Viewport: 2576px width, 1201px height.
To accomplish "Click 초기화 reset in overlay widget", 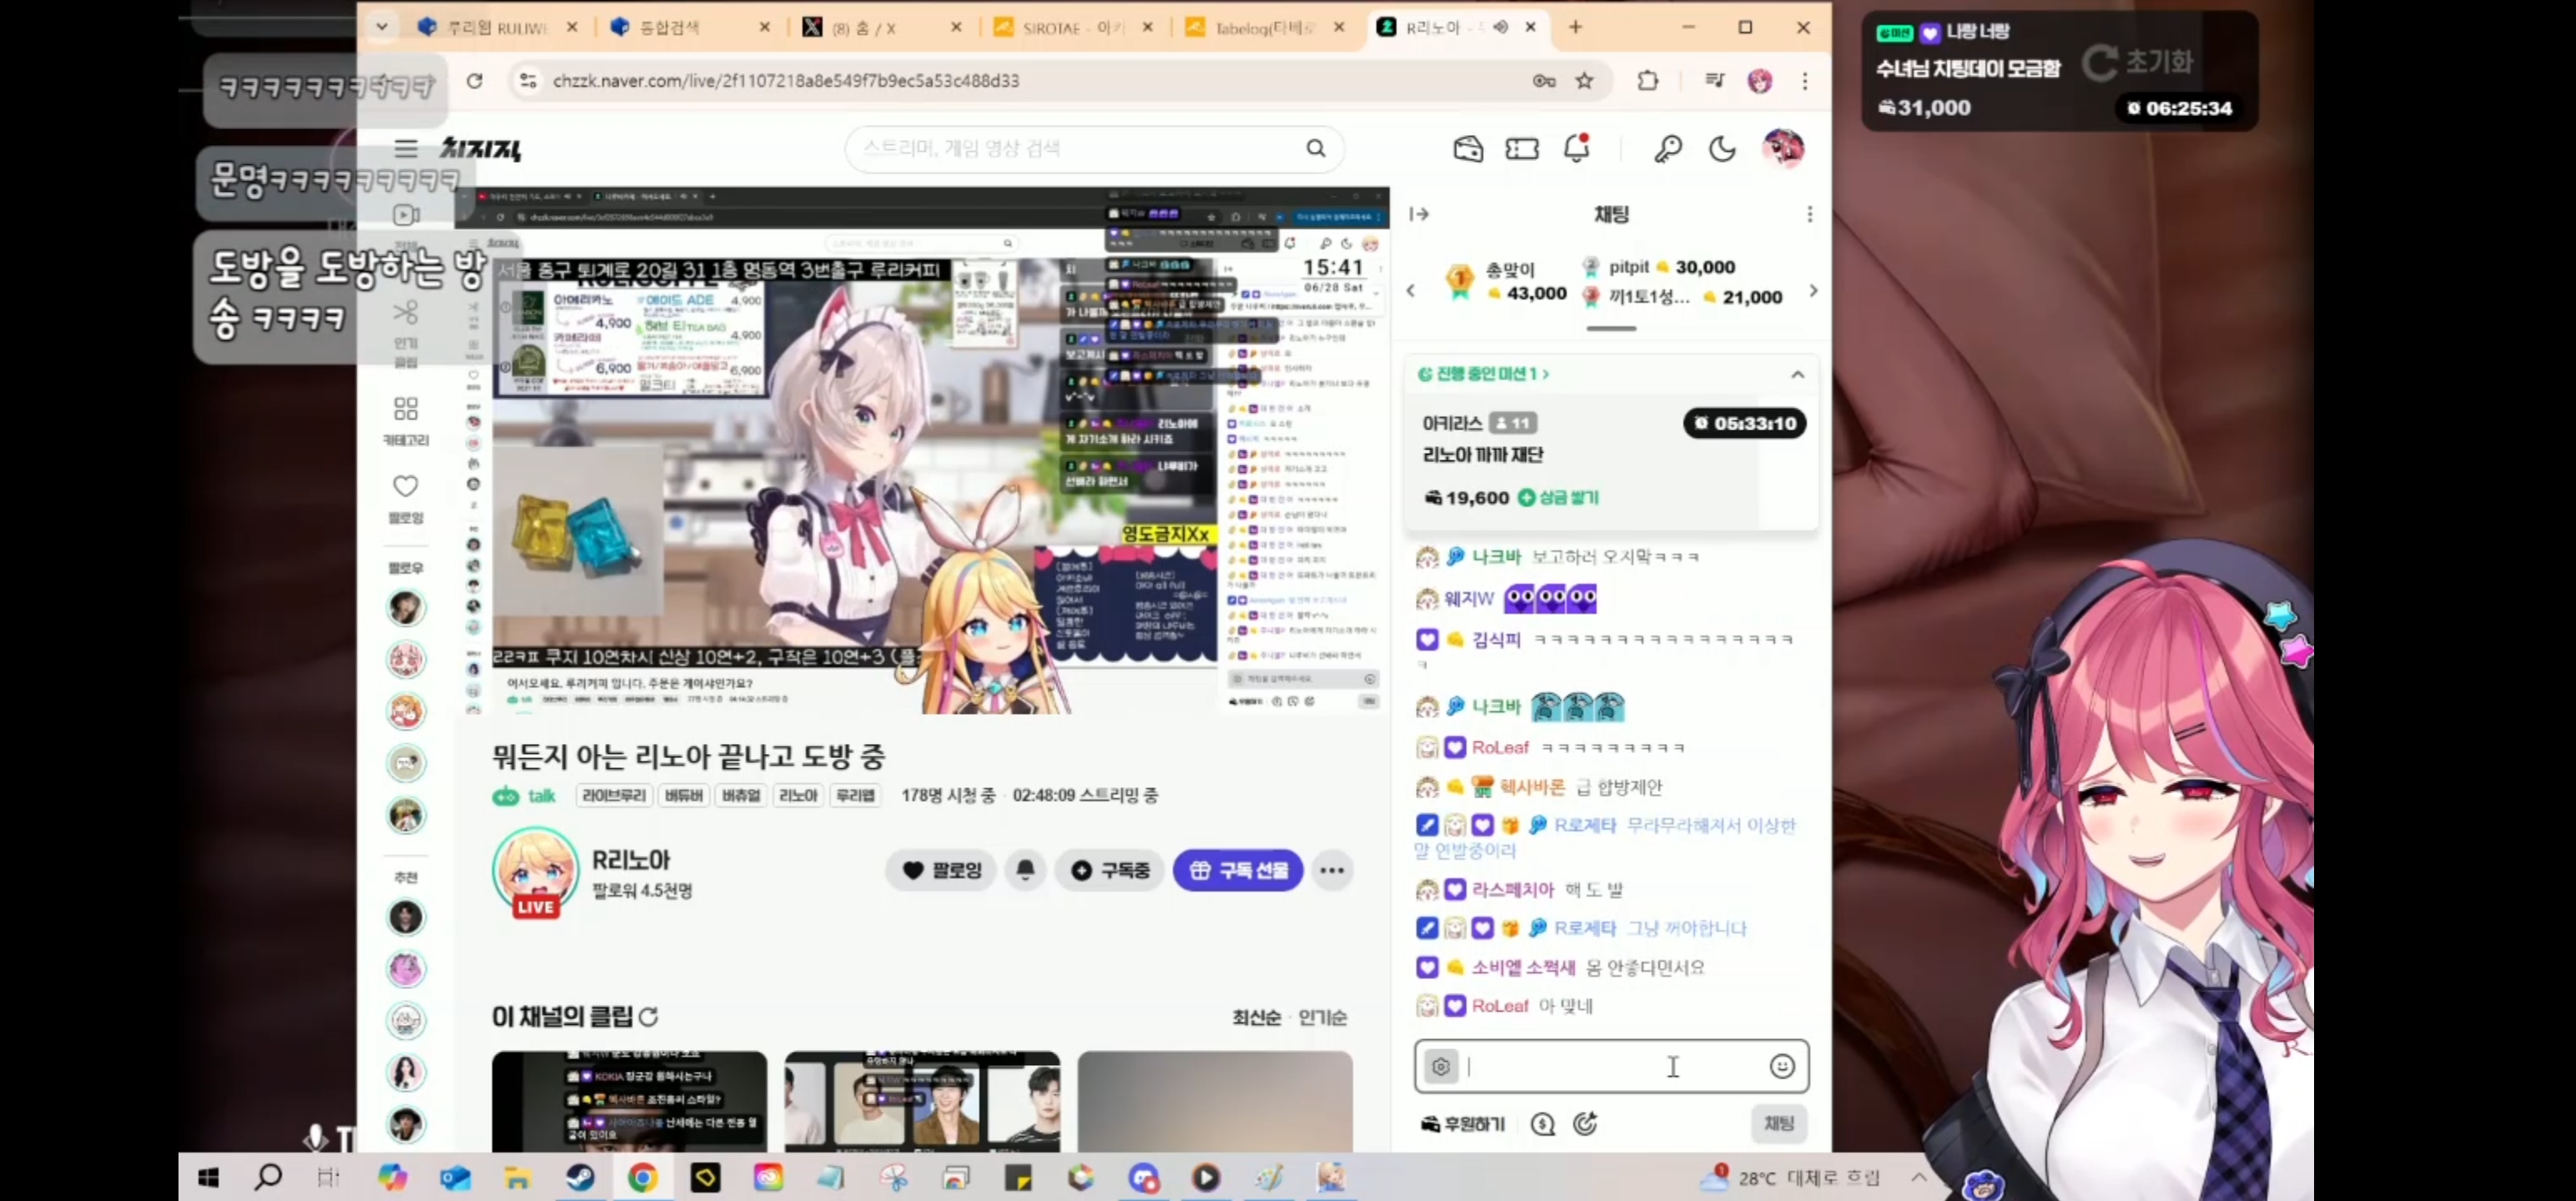I will pos(2138,62).
